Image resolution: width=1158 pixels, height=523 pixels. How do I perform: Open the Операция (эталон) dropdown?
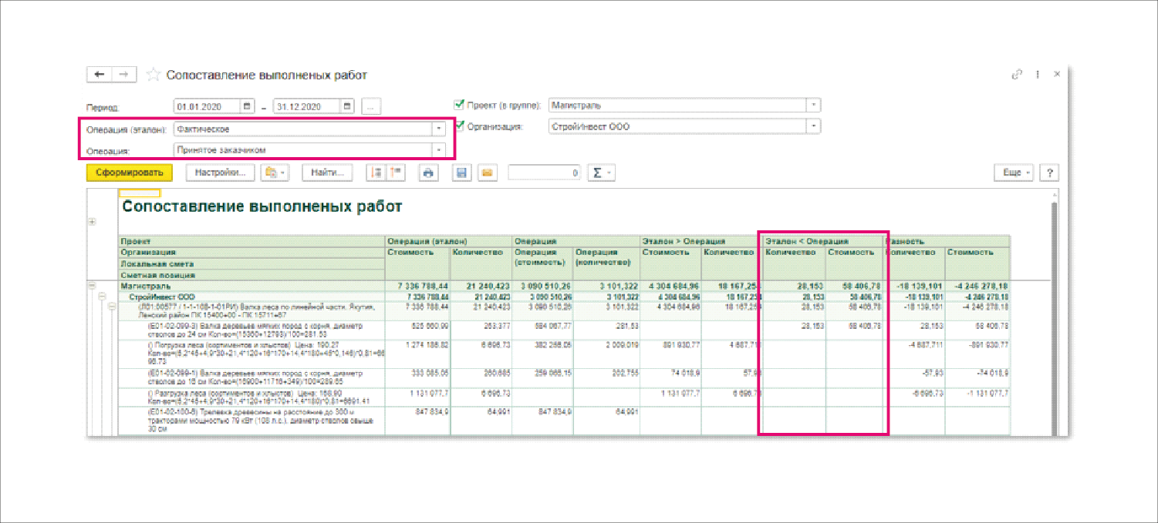(x=438, y=129)
